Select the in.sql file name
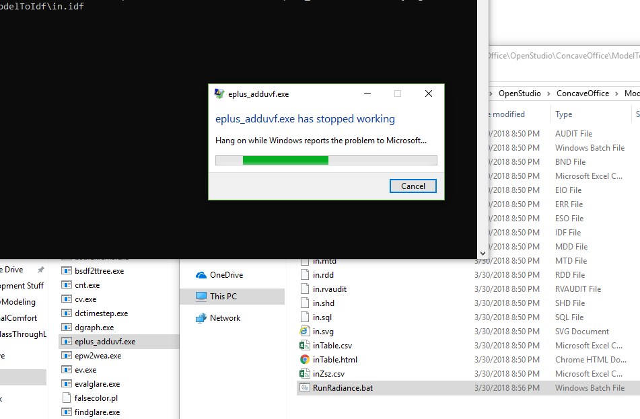The width and height of the screenshot is (640, 419). tap(322, 317)
